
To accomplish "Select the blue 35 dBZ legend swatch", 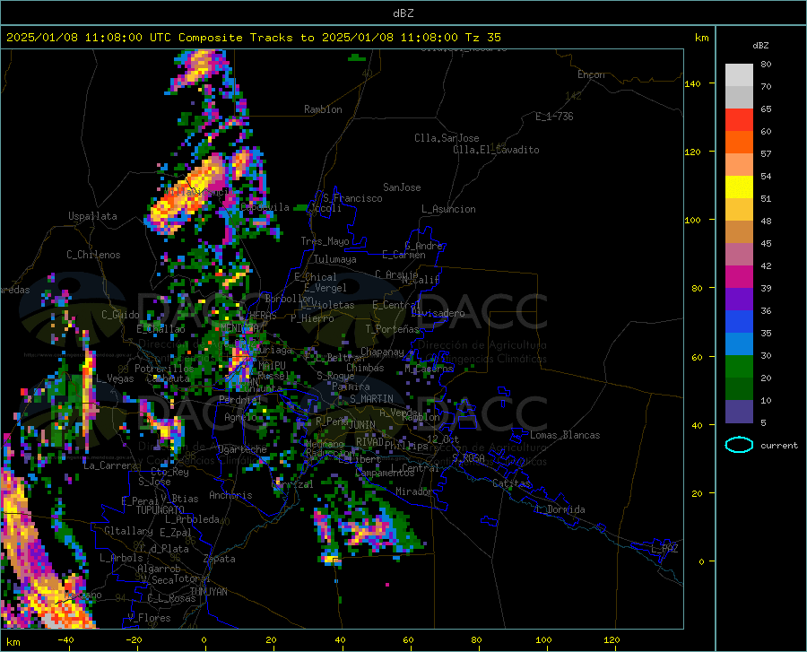I will tap(739, 322).
